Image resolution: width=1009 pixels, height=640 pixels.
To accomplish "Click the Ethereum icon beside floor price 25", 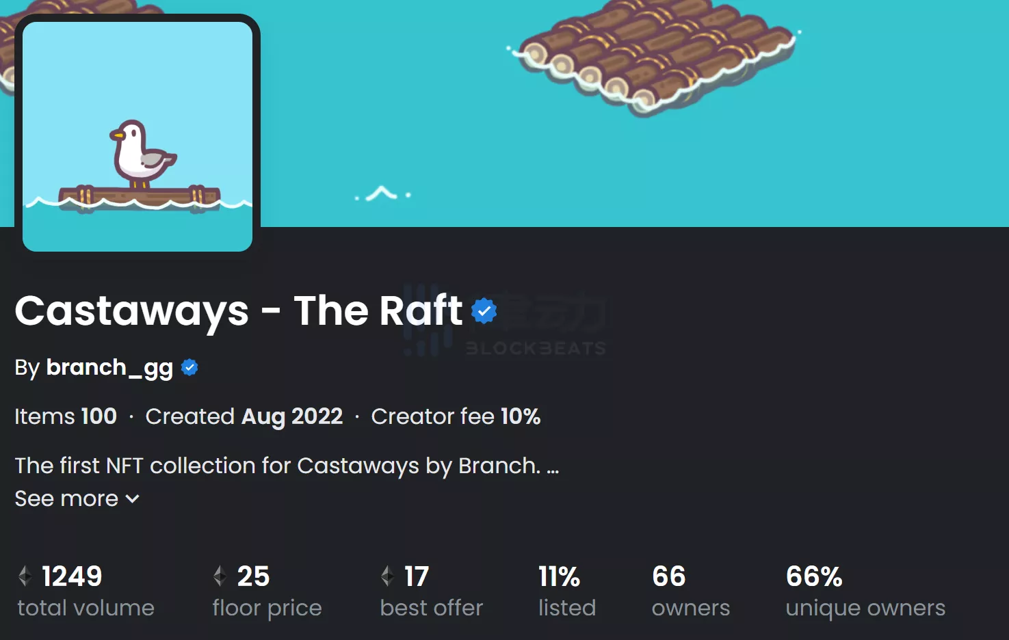I will [220, 576].
